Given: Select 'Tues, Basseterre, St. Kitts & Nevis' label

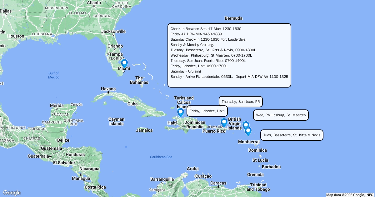Looking at the screenshot, I should [292, 135].
